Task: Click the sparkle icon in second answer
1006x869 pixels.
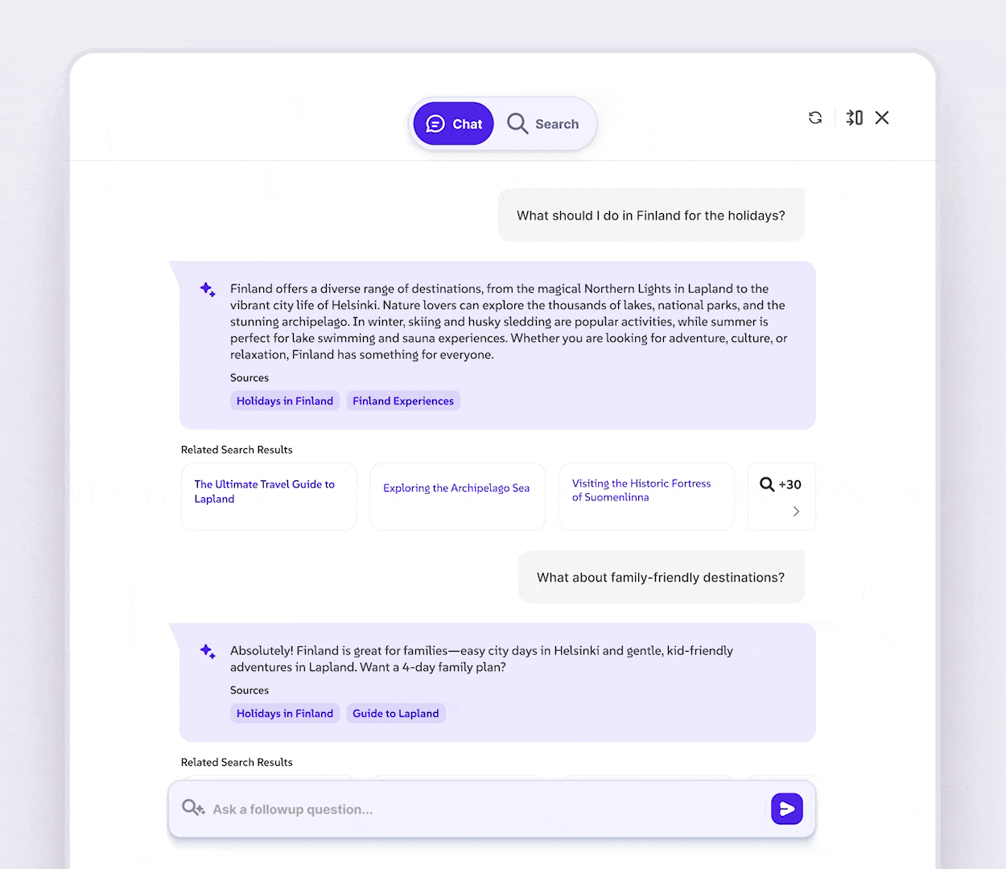Action: [x=208, y=652]
